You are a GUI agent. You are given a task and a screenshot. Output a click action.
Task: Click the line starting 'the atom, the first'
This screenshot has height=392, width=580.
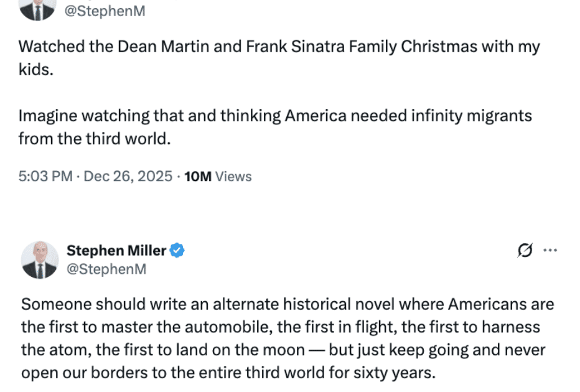[x=283, y=350]
